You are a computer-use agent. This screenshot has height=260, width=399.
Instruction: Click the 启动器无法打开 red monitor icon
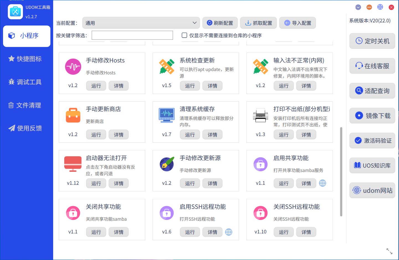[73, 164]
